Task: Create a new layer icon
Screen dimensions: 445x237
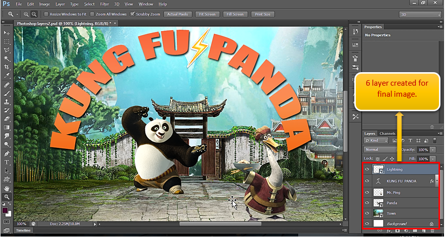Action: coord(424,231)
